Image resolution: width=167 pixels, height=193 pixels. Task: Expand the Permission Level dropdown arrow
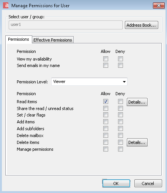coord(124,81)
